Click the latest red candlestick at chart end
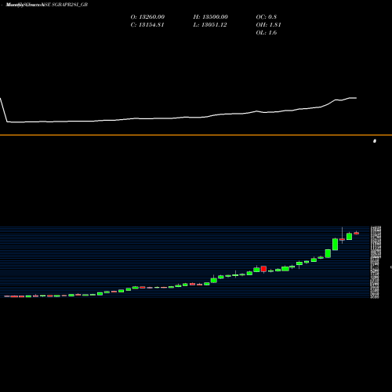The width and height of the screenshot is (392, 392). coord(357,233)
